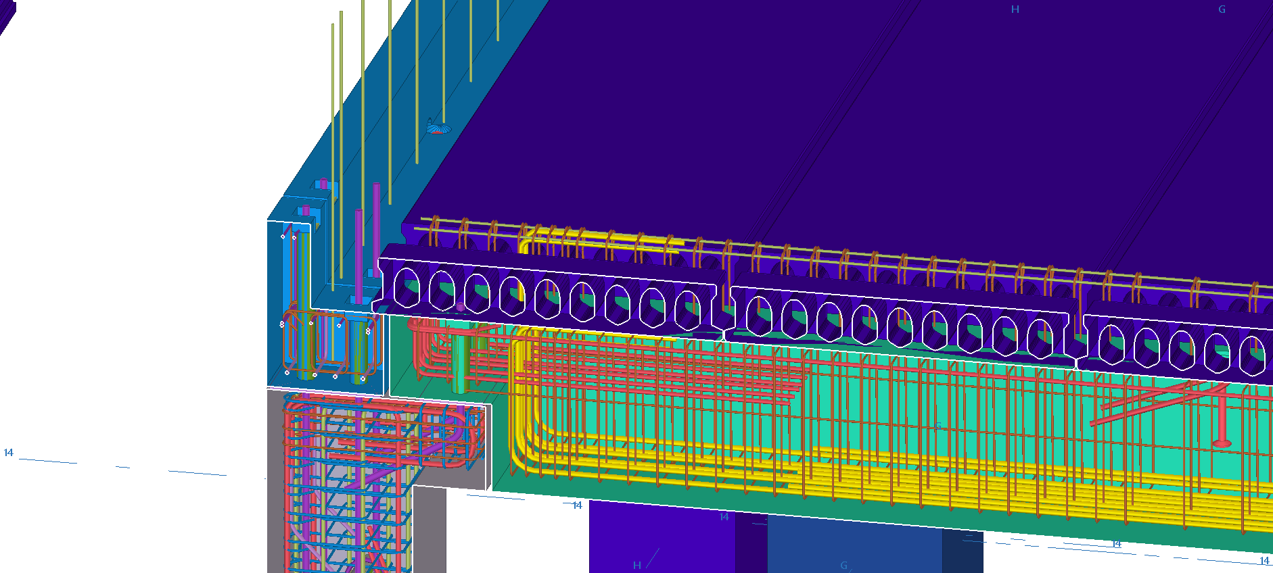Click grid label G at the bottom

pos(843,565)
